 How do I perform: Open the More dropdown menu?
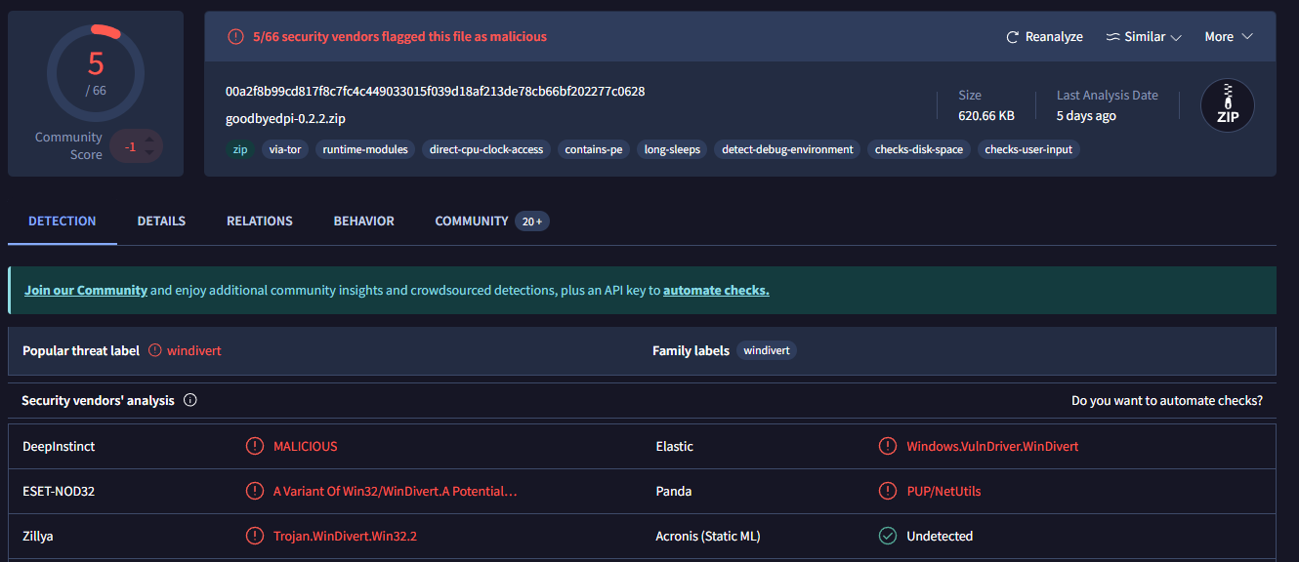point(1228,37)
